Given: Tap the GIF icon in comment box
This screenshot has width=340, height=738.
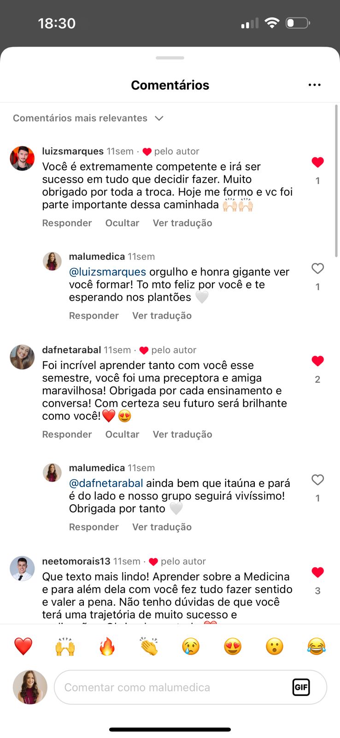Looking at the screenshot, I should point(301,687).
